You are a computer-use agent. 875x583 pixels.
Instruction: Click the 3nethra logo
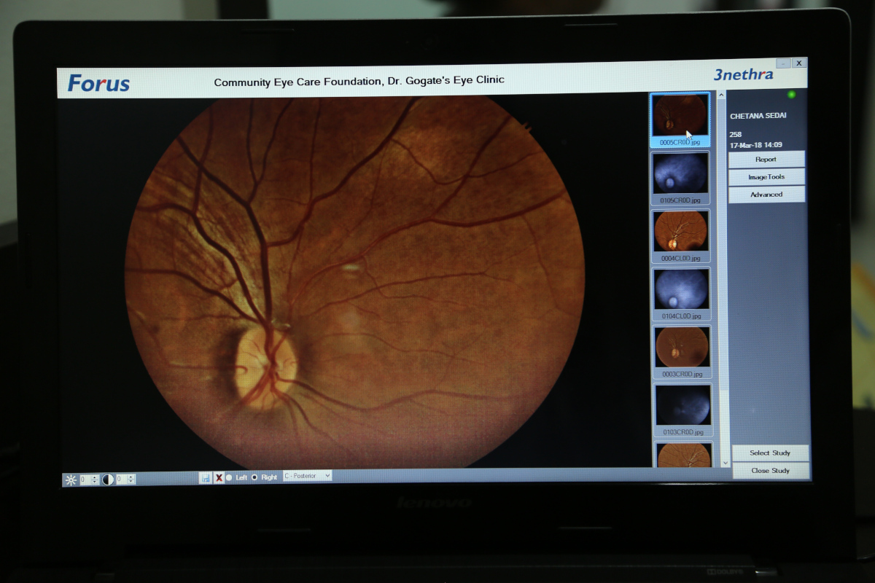click(743, 74)
